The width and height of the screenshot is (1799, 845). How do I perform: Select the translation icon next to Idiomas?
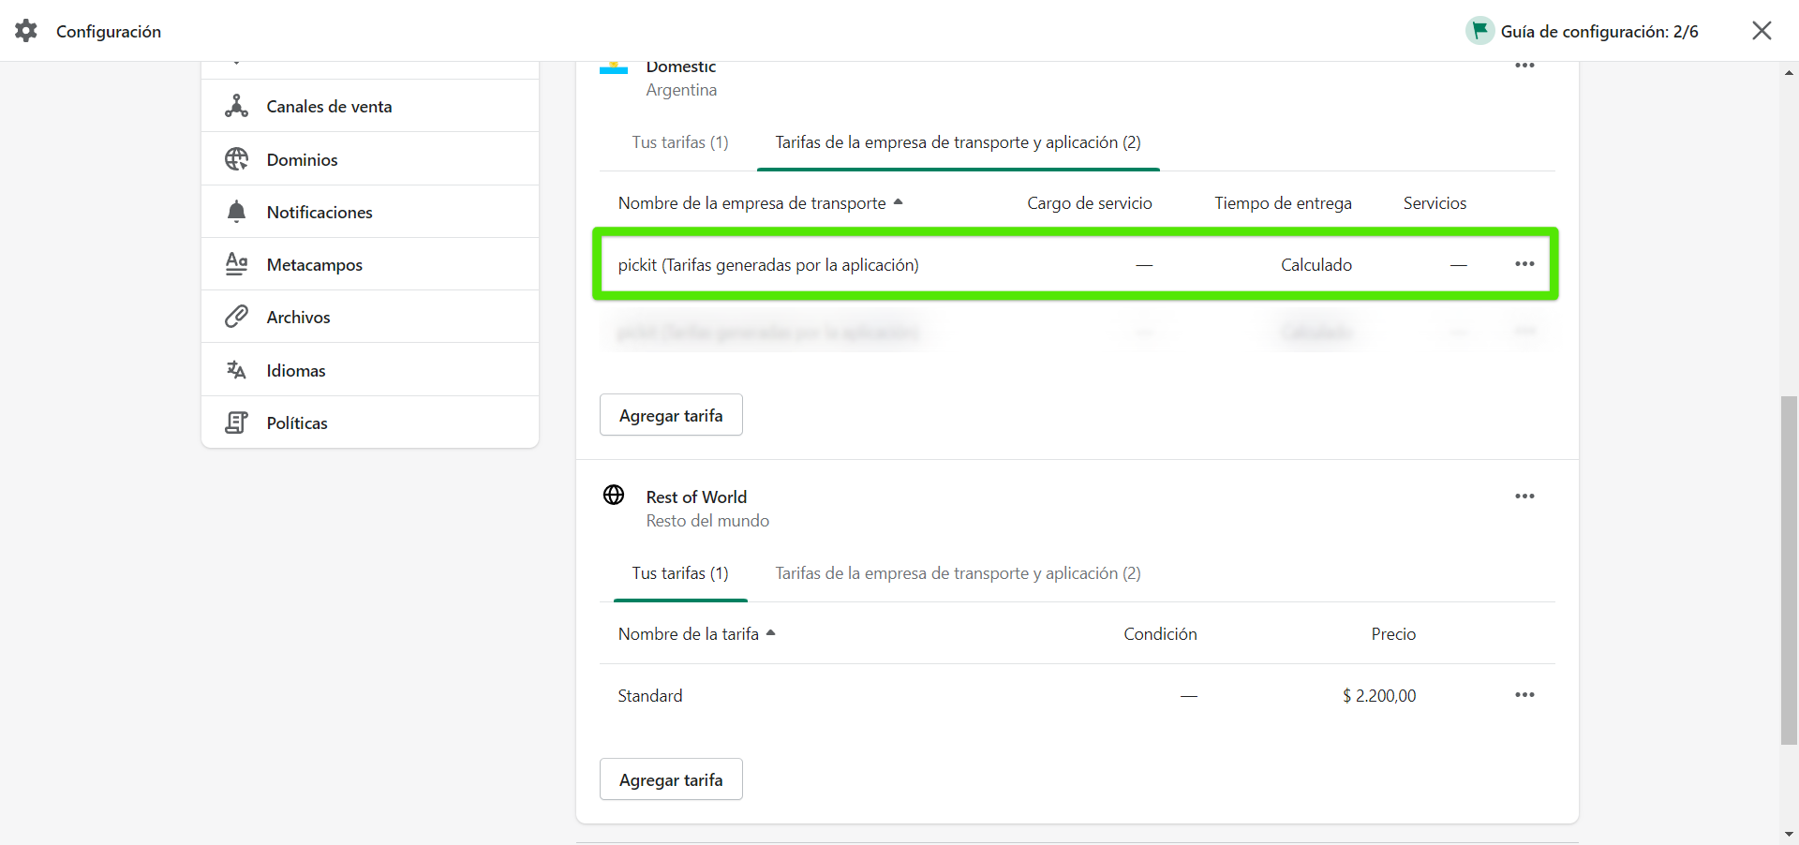236,369
